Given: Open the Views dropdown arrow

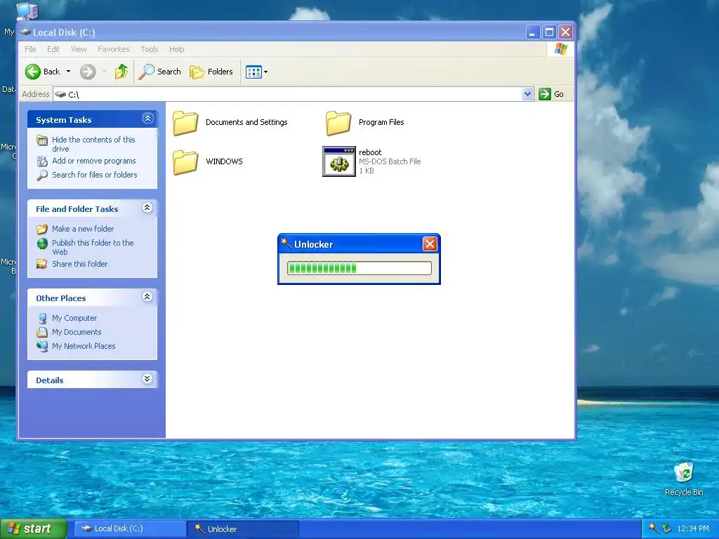Looking at the screenshot, I should pos(266,72).
